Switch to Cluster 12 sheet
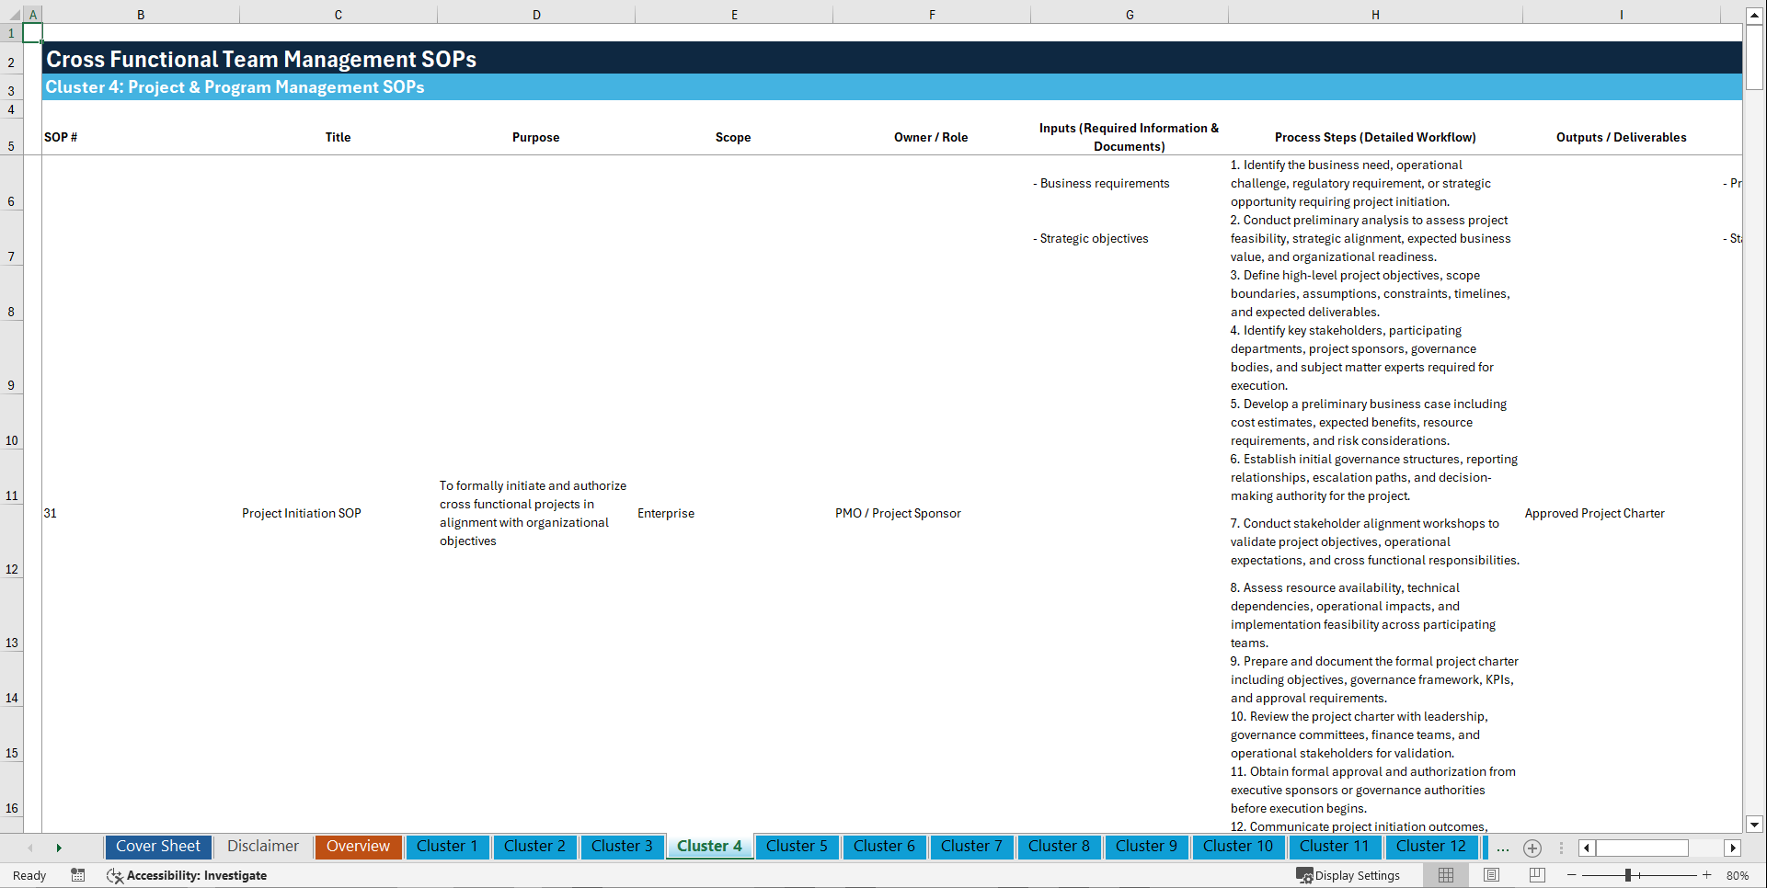 (x=1431, y=847)
